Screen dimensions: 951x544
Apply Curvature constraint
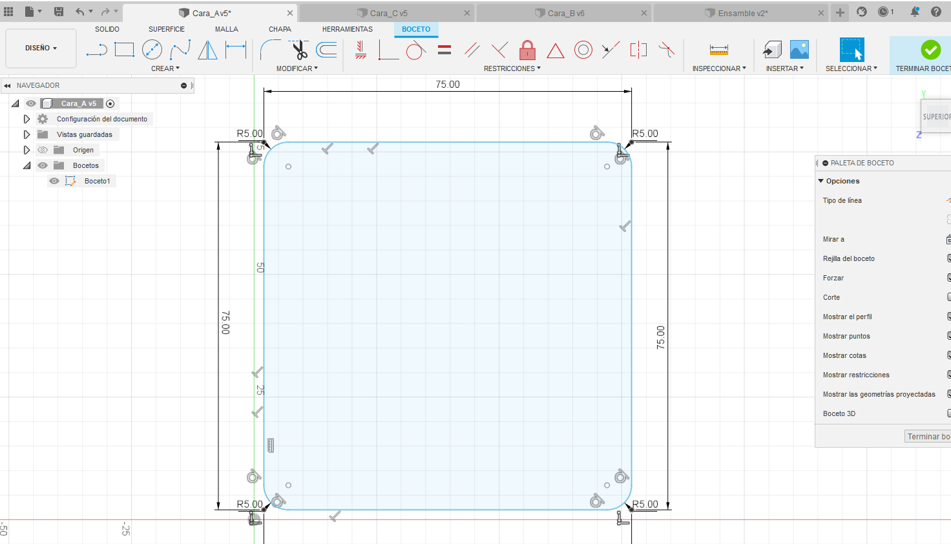pos(666,50)
